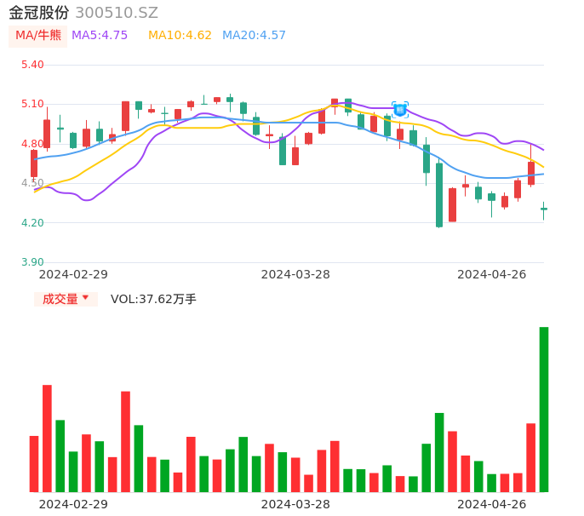Click the 5.40 price axis label

(x=32, y=65)
